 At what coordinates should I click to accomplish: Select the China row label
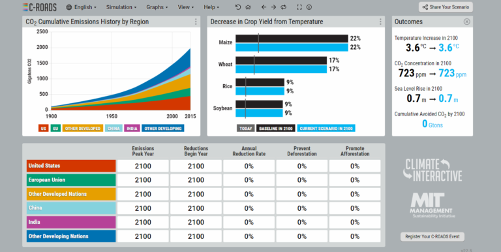71,208
